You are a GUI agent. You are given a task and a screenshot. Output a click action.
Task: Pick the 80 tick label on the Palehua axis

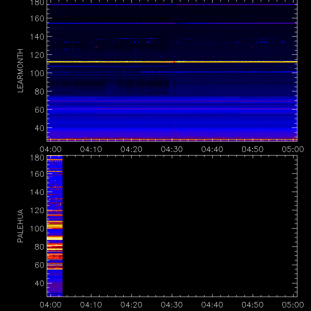pos(39,247)
